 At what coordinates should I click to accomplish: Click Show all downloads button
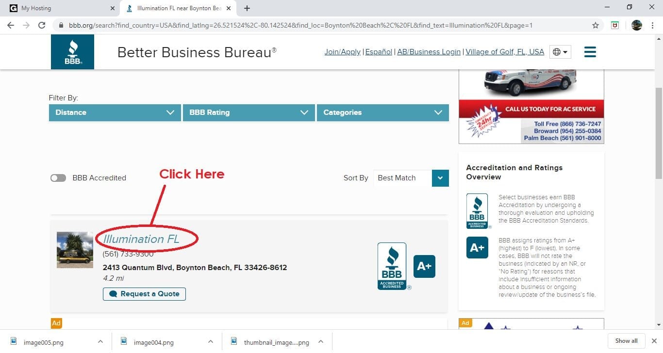coord(626,341)
